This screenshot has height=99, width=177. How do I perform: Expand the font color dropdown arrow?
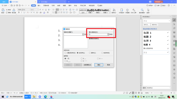pyautogui.click(x=46, y=12)
